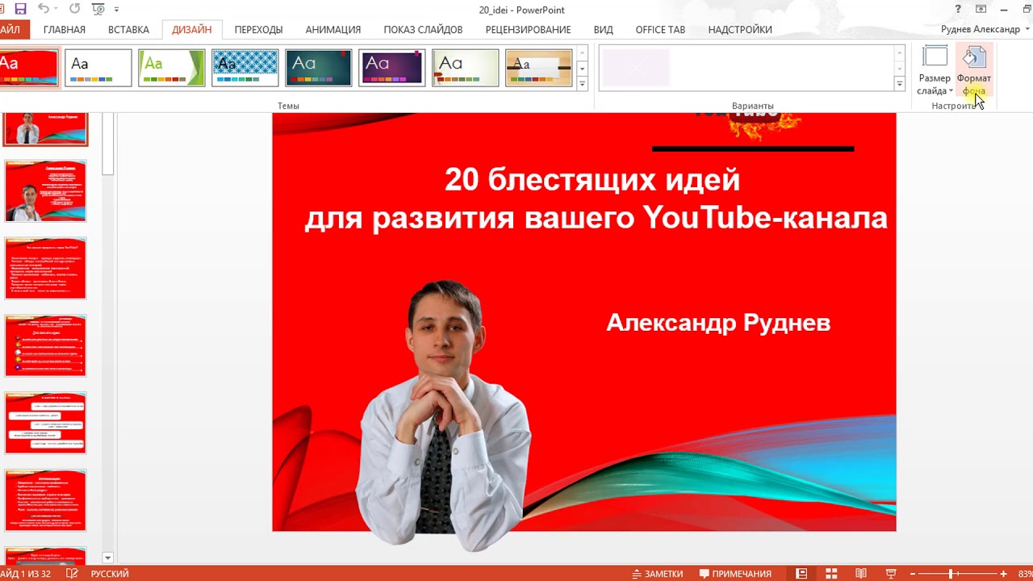The height and width of the screenshot is (581, 1033).
Task: Expand the Варианты gallery more arrow
Action: click(900, 84)
